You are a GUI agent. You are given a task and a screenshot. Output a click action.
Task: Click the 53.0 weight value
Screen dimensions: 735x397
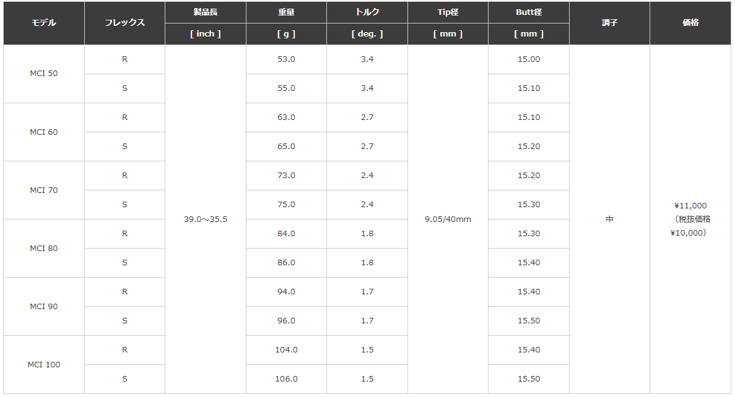[x=287, y=59]
